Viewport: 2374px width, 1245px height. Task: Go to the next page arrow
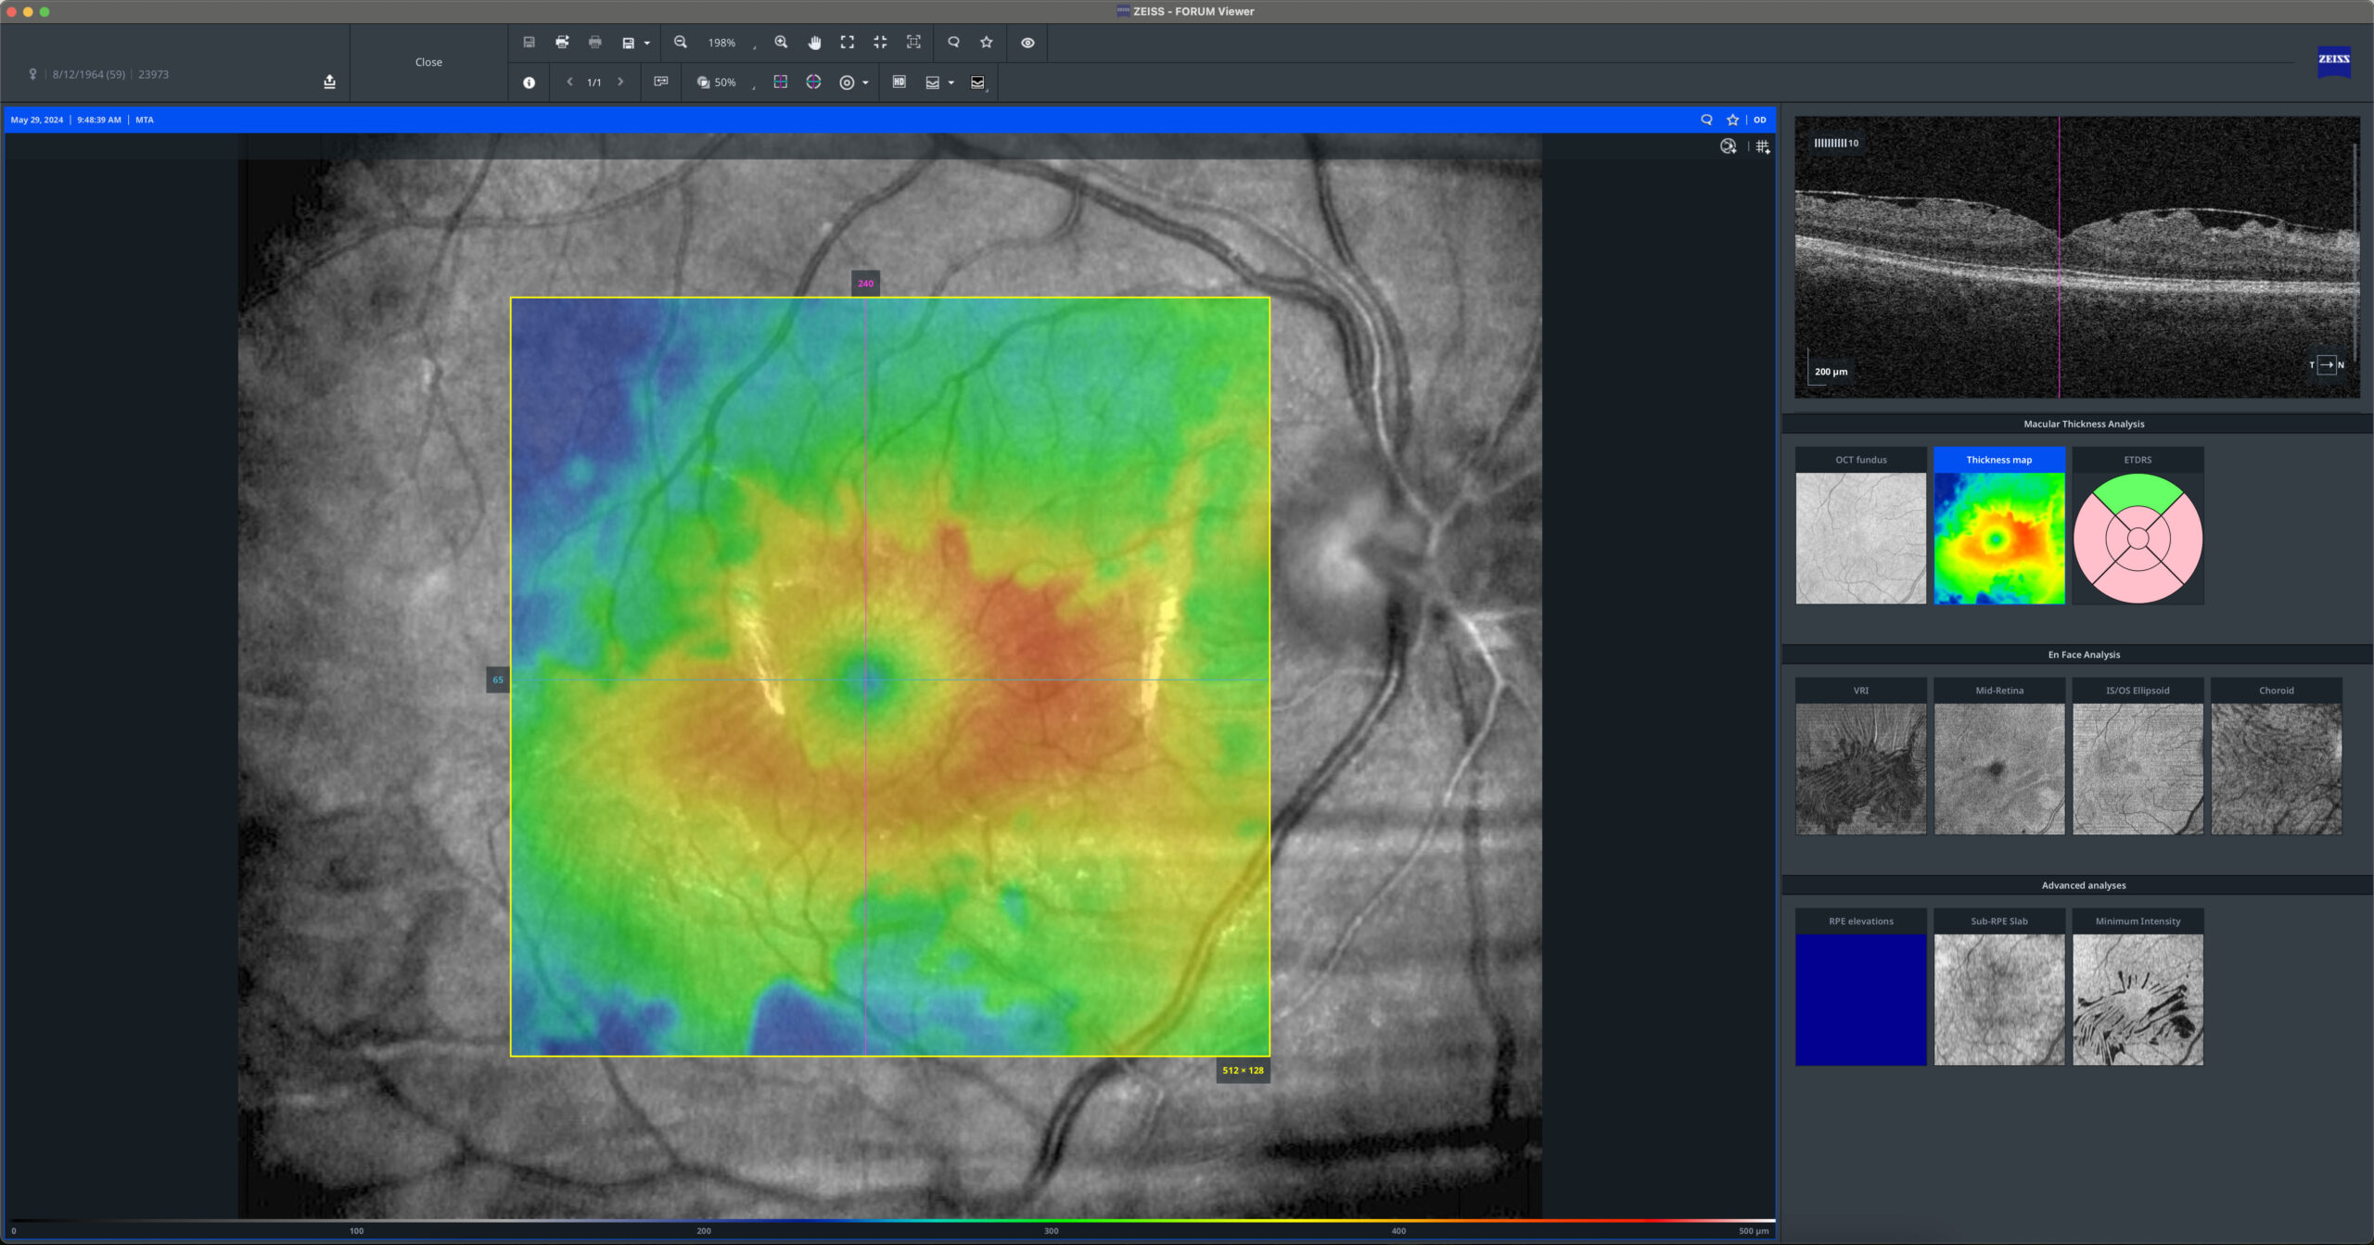pos(620,82)
